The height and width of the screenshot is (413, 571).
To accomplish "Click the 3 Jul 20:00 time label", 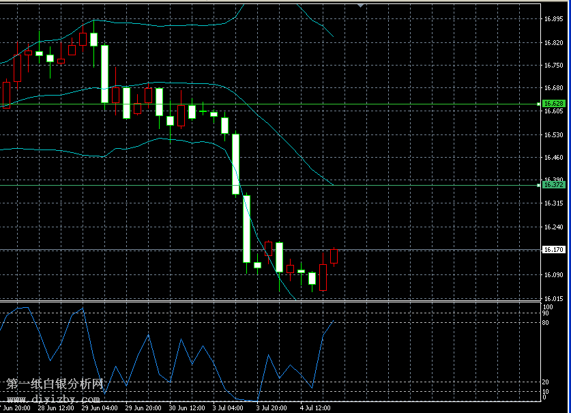I will tap(272, 408).
